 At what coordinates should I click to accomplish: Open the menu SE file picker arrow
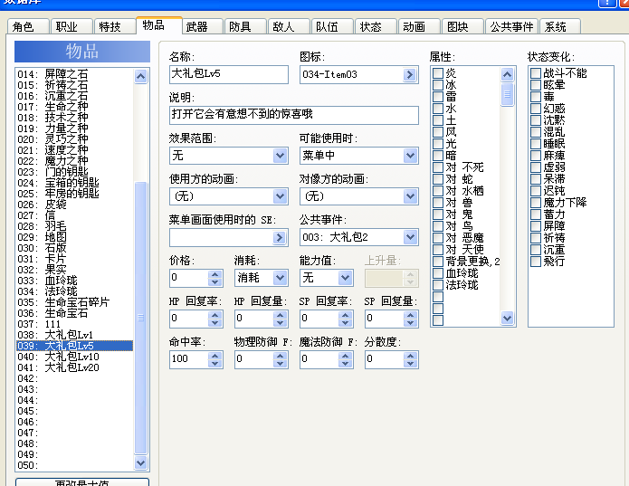(279, 237)
